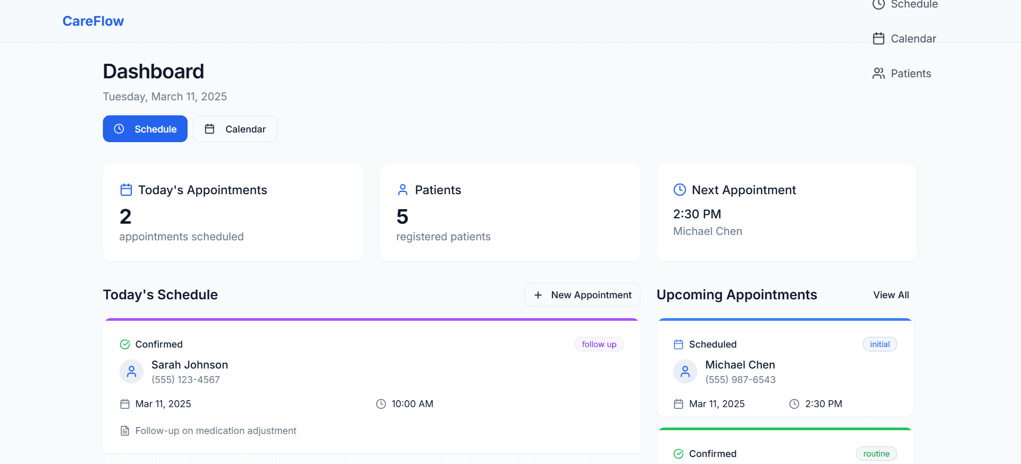Select the blue Schedule tab button

[x=145, y=129]
